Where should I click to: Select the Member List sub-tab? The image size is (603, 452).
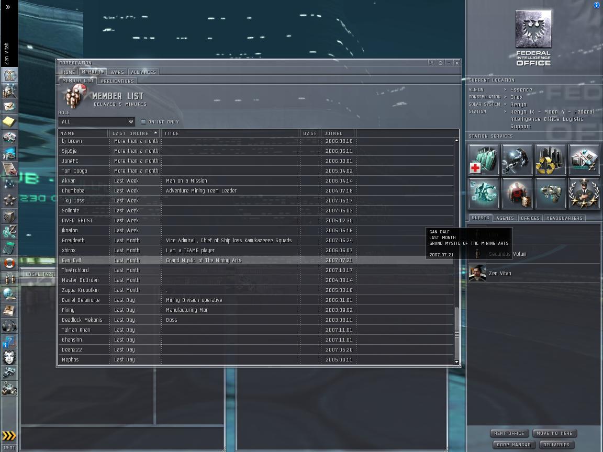pyautogui.click(x=78, y=81)
